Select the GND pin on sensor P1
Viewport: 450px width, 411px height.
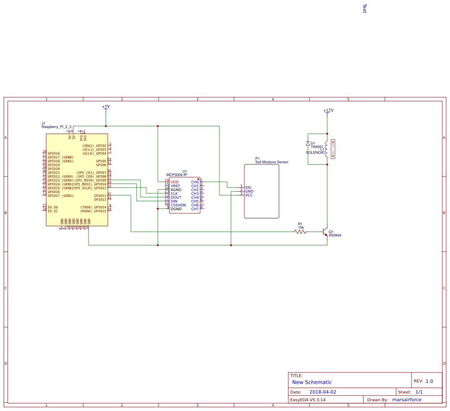(x=249, y=191)
